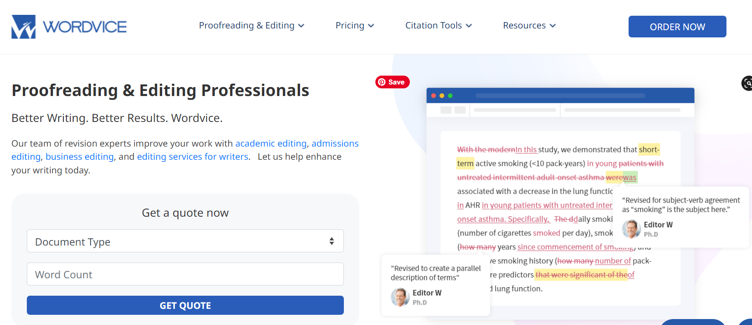
Task: Follow the academic editing link
Action: 271,144
